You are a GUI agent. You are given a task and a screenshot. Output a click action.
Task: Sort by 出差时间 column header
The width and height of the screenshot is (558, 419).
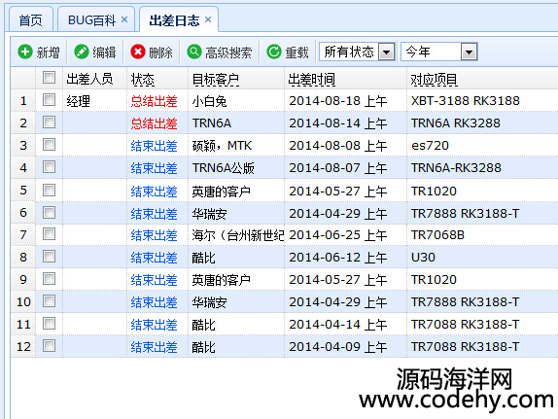[x=311, y=80]
